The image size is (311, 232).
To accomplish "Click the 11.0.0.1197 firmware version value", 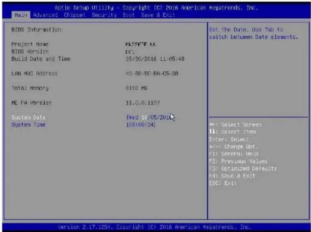I will (143, 103).
